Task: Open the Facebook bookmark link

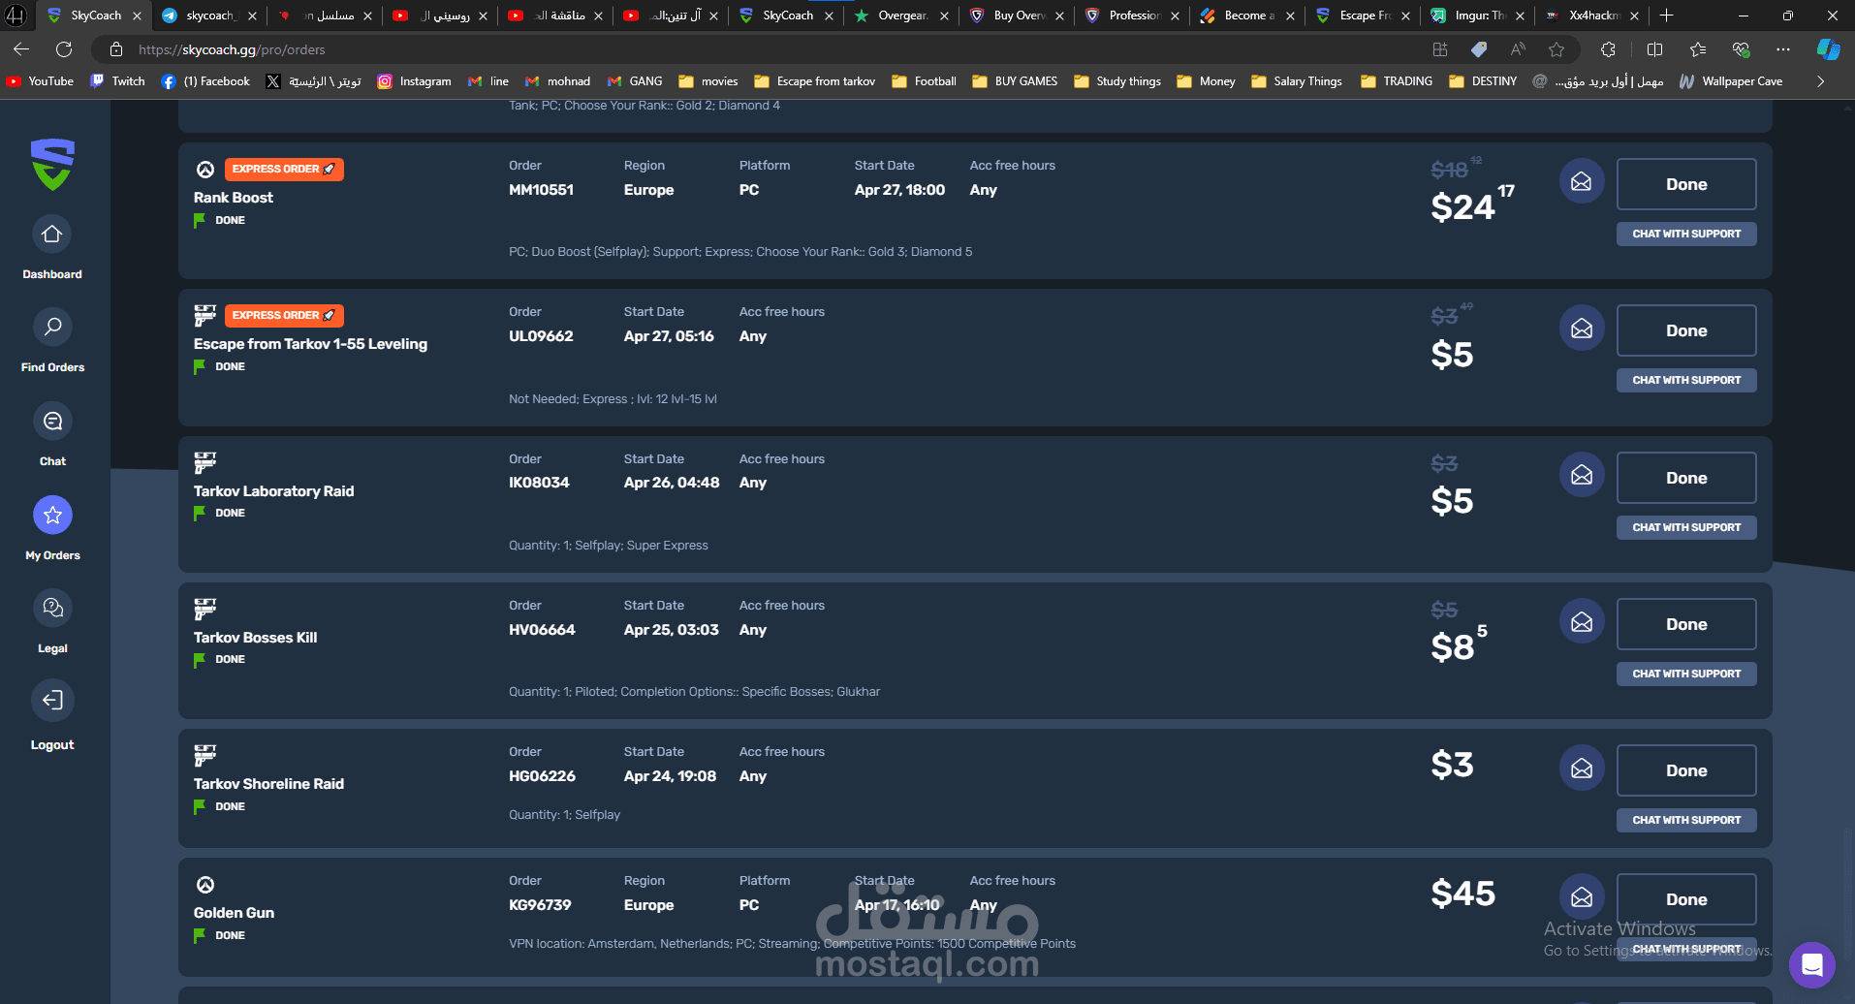Action: coord(205,81)
